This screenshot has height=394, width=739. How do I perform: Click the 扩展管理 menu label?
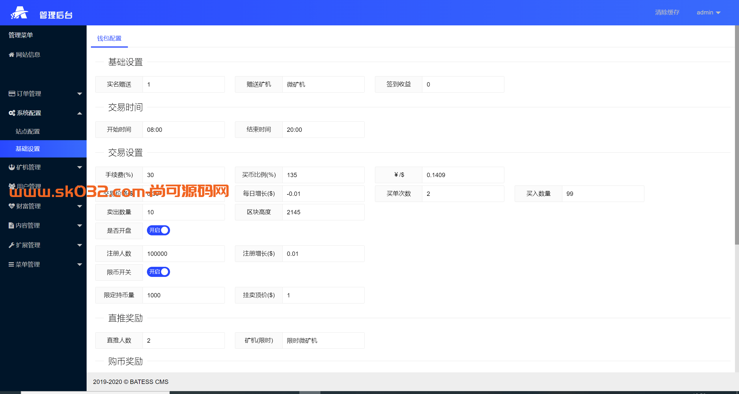28,245
